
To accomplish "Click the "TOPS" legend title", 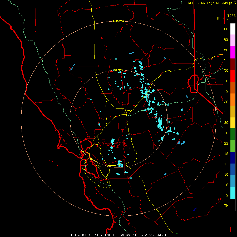I will click(231, 16).
